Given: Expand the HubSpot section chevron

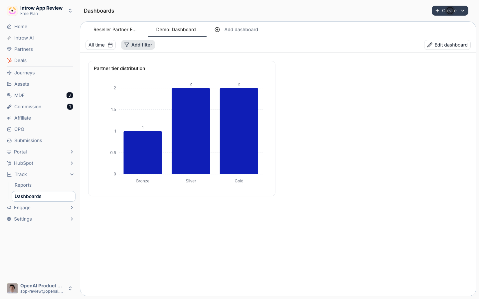Looking at the screenshot, I should [72, 163].
